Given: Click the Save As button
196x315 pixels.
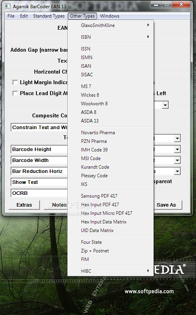Looking at the screenshot, I should coord(168,205).
